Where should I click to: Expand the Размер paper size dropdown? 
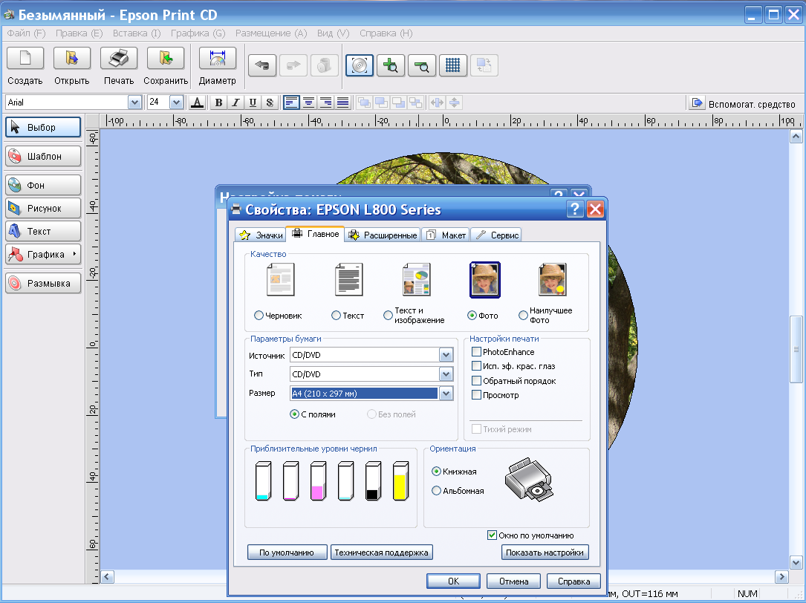(x=446, y=394)
